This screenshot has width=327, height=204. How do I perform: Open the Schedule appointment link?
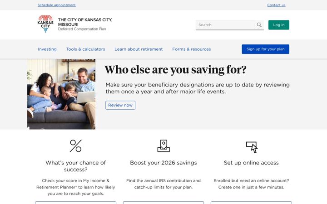56,5
